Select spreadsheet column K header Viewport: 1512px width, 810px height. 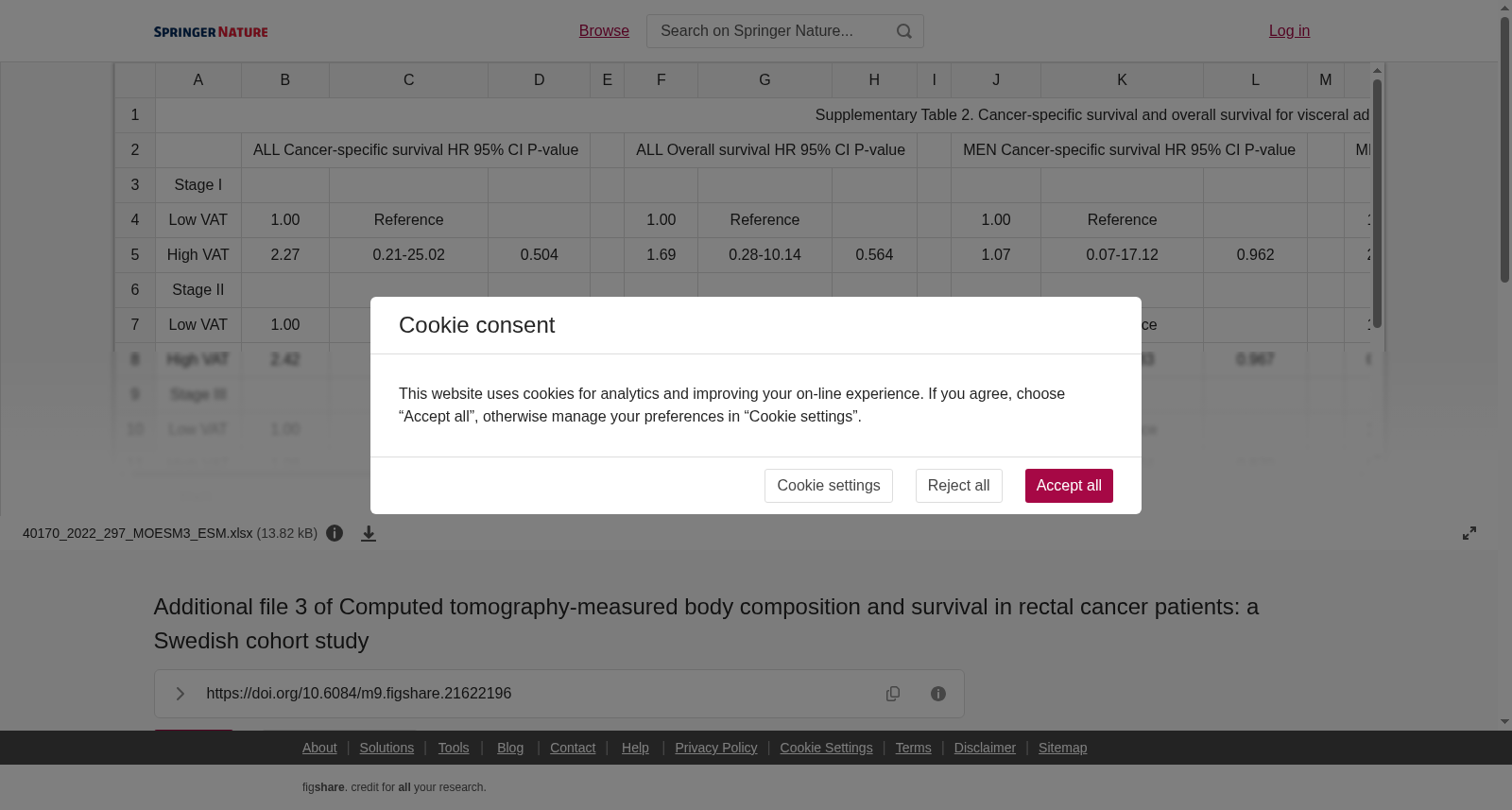pos(1122,80)
